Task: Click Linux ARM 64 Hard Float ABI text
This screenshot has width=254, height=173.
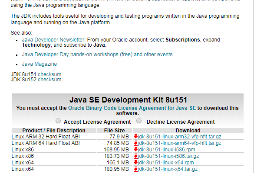Action: pyautogui.click(x=46, y=143)
